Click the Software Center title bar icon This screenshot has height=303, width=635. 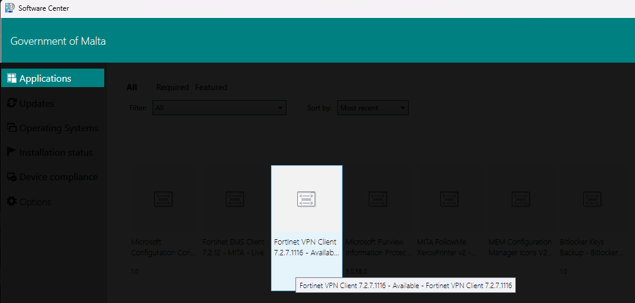click(x=10, y=8)
